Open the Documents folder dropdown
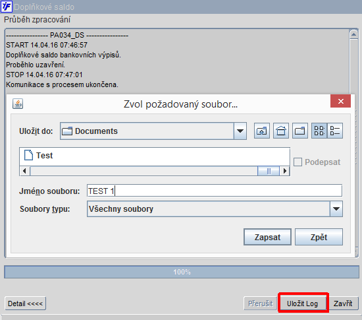 240,131
